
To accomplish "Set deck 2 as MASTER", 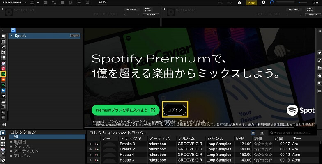I will 313,15.
